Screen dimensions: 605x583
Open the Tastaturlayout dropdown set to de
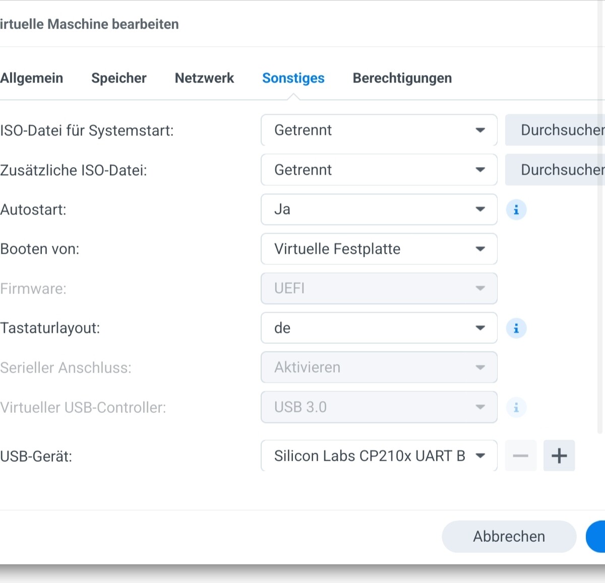(379, 328)
